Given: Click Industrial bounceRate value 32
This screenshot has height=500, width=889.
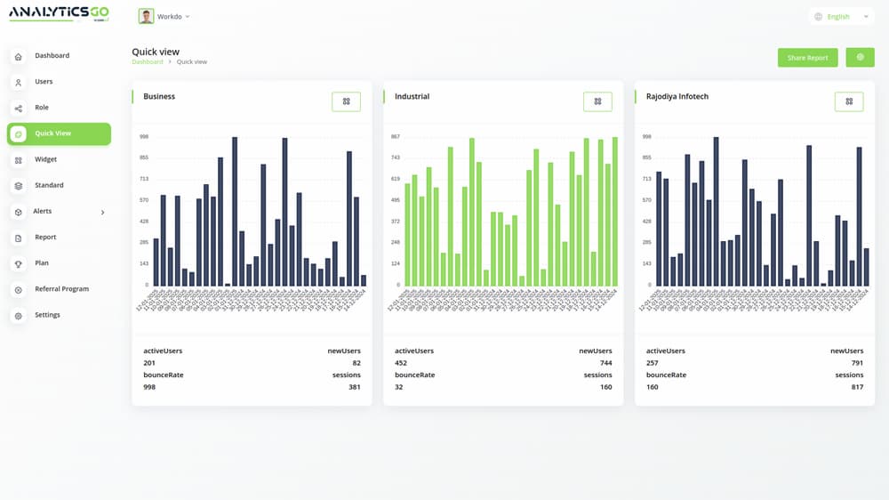Looking at the screenshot, I should point(398,387).
